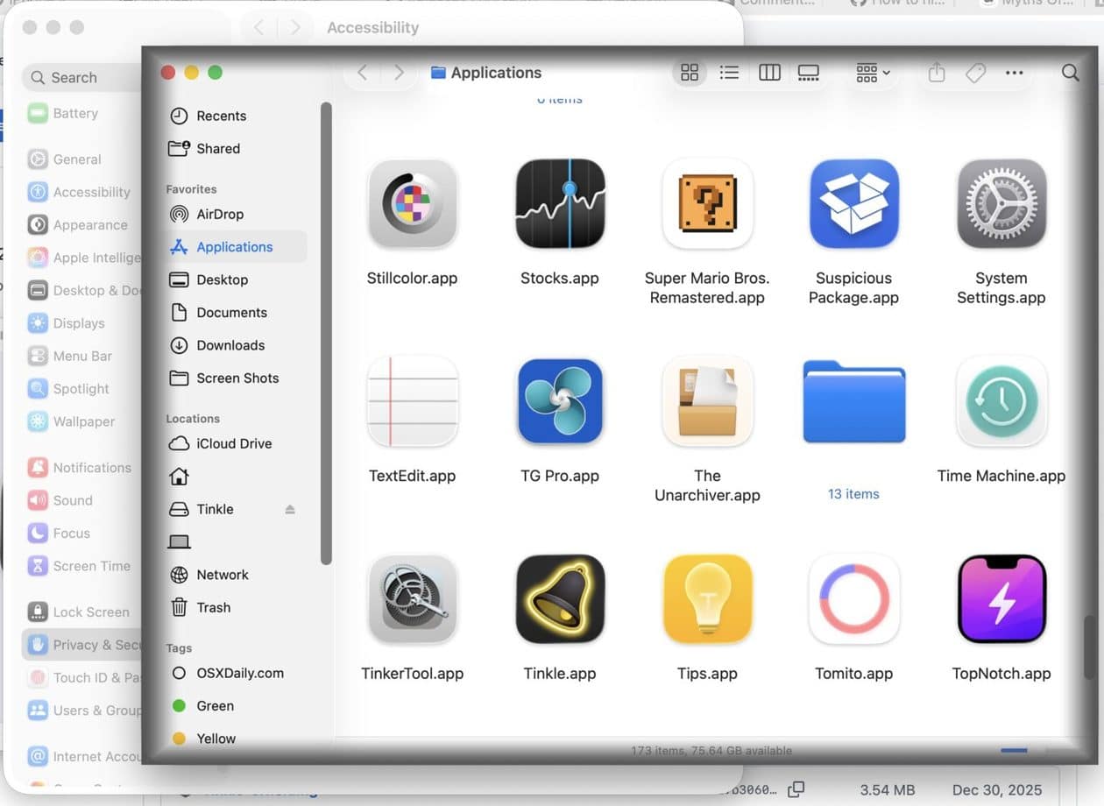Open the Share menu in Finder toolbar
The height and width of the screenshot is (806, 1104).
coord(936,73)
